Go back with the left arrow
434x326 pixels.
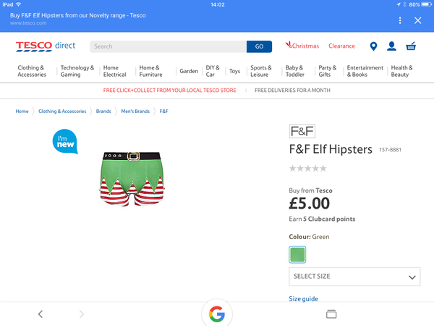(x=41, y=314)
